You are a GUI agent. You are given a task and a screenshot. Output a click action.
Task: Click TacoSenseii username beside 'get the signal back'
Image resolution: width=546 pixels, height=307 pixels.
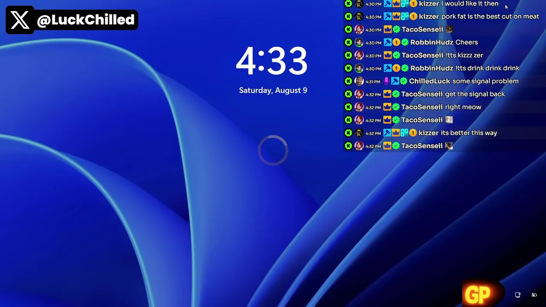tap(422, 94)
